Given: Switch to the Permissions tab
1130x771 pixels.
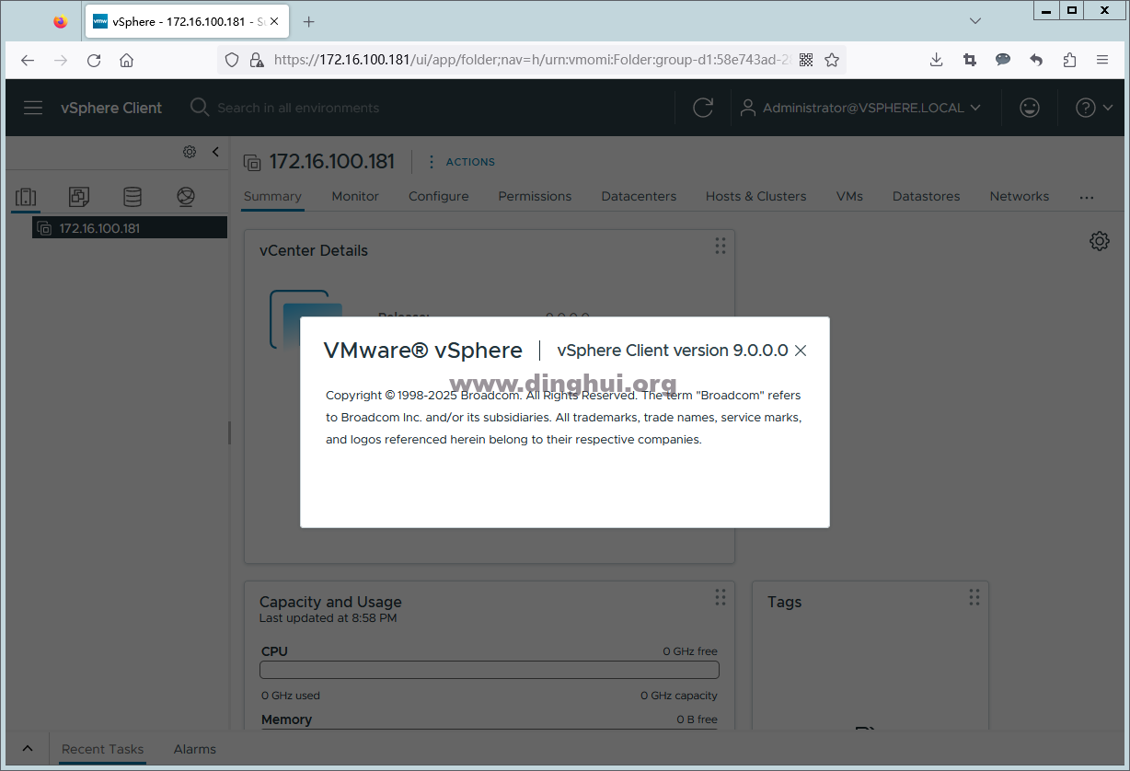Looking at the screenshot, I should pyautogui.click(x=535, y=196).
